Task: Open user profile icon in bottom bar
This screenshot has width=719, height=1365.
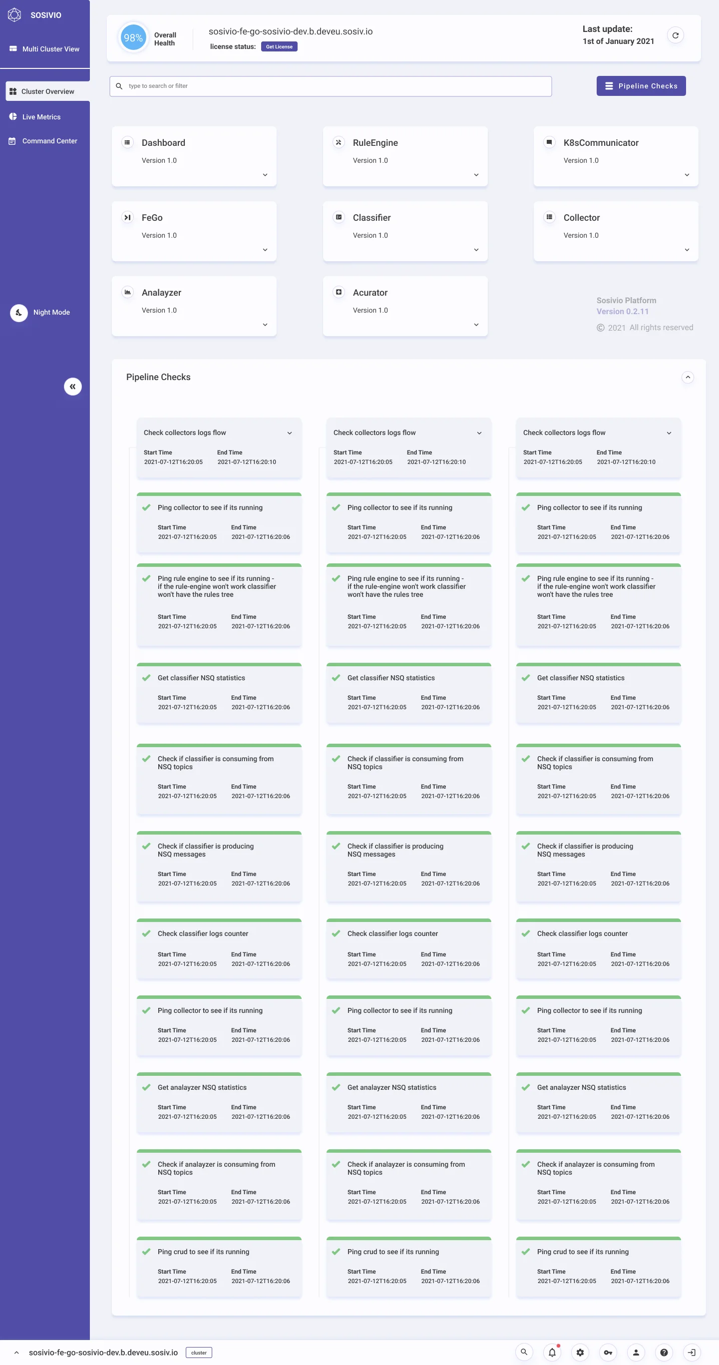Action: coord(636,1352)
